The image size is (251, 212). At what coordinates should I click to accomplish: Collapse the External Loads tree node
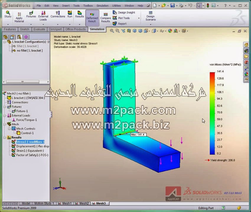click(5, 116)
